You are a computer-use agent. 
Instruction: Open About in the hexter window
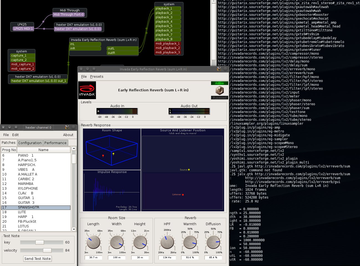coord(68,135)
